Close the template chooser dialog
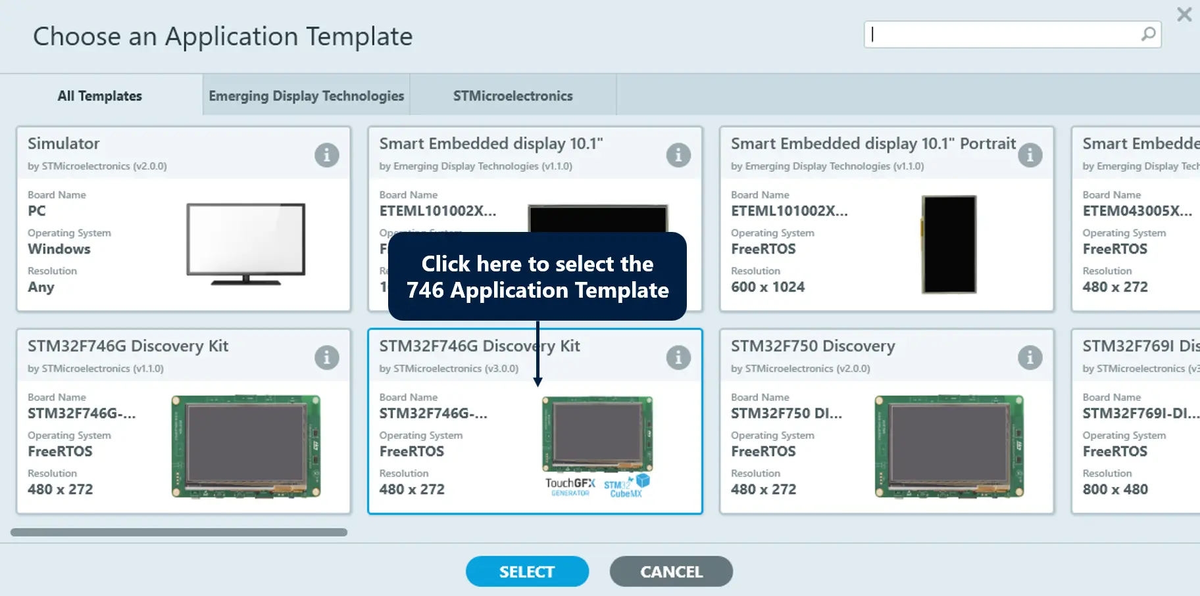 click(1184, 14)
